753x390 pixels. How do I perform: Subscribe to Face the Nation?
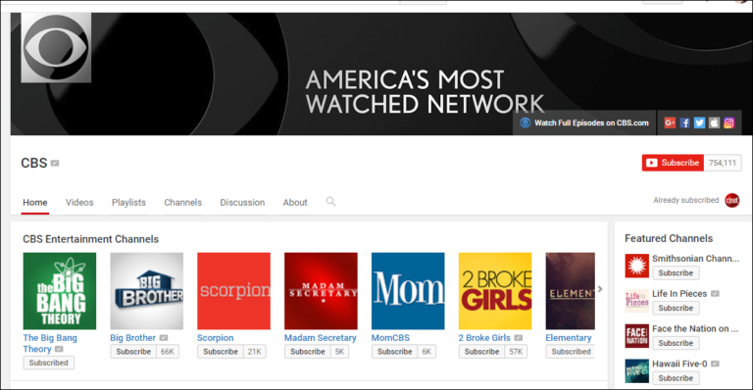pos(676,343)
